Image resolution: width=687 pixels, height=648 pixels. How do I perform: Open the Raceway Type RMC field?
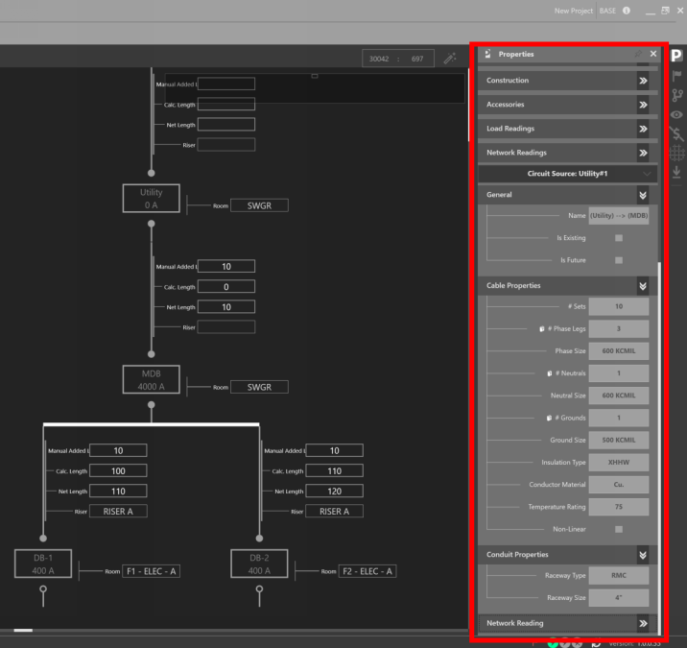coord(619,576)
